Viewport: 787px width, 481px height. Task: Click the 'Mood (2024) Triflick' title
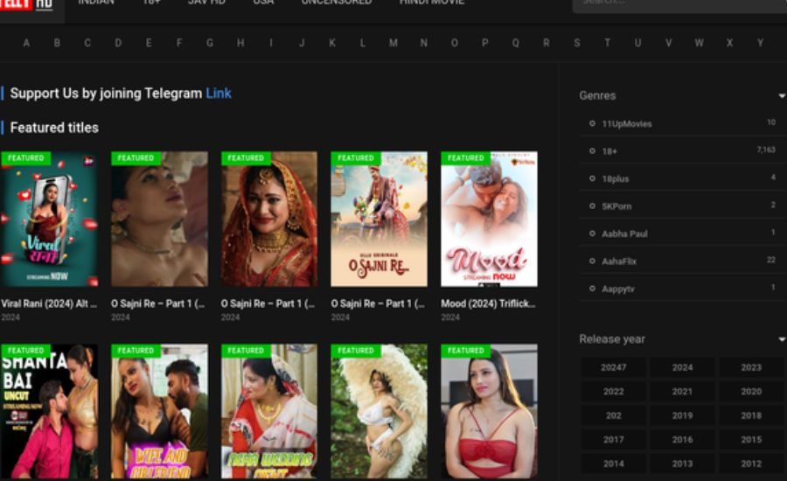click(488, 303)
